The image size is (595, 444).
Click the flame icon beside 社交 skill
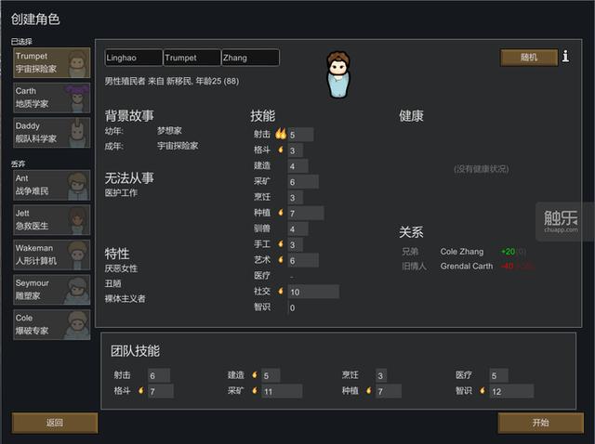[x=281, y=291]
